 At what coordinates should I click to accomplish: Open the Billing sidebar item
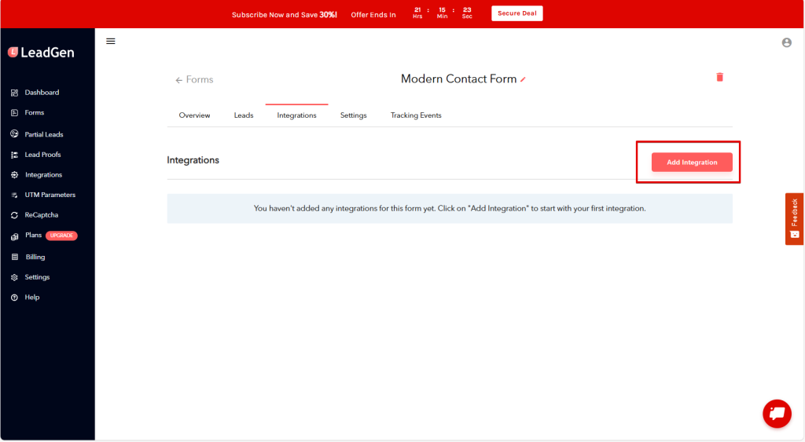pyautogui.click(x=35, y=257)
